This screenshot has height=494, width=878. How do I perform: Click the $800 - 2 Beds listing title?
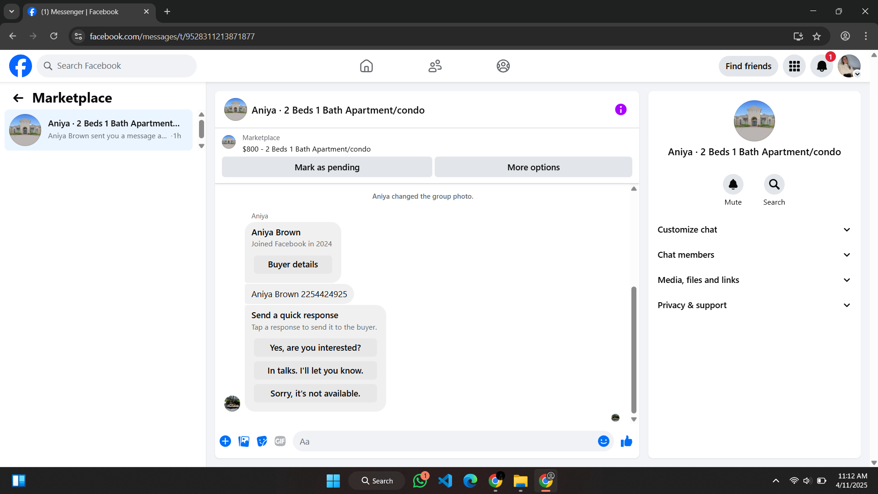click(x=307, y=149)
